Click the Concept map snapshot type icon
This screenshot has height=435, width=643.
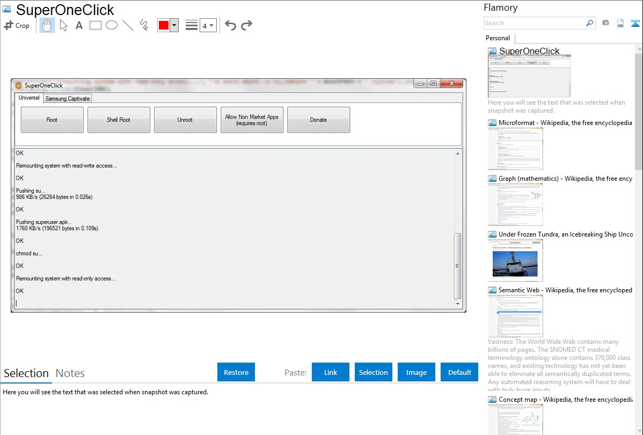pyautogui.click(x=493, y=400)
